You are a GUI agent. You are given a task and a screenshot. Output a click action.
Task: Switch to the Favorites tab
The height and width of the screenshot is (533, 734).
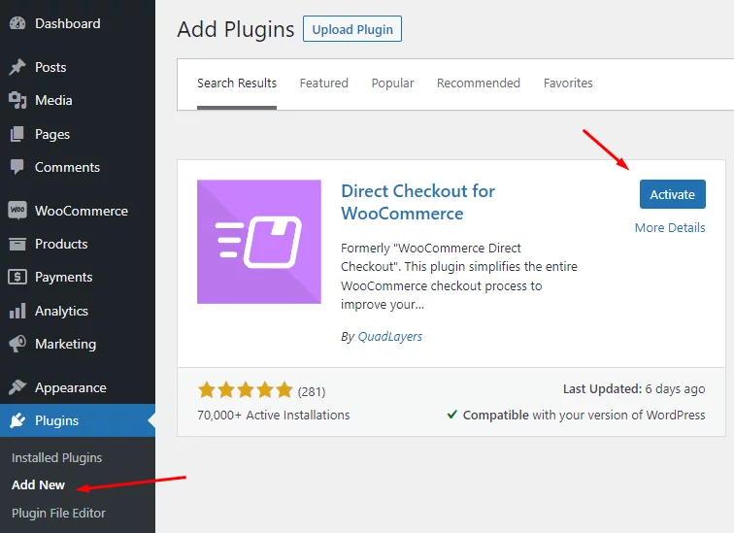(x=568, y=83)
